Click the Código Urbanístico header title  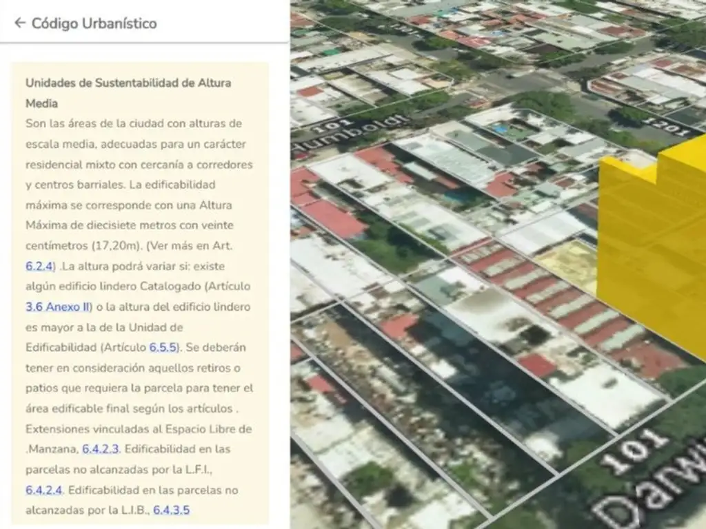(94, 23)
